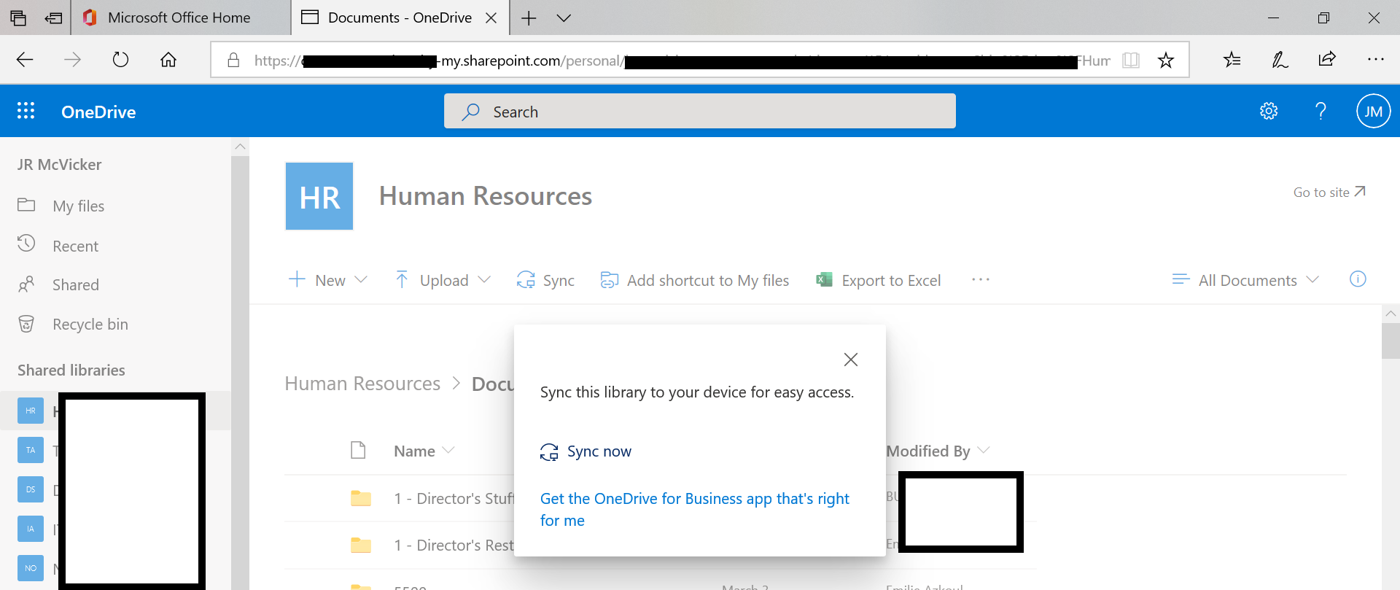Click Go to site link

[1329, 193]
